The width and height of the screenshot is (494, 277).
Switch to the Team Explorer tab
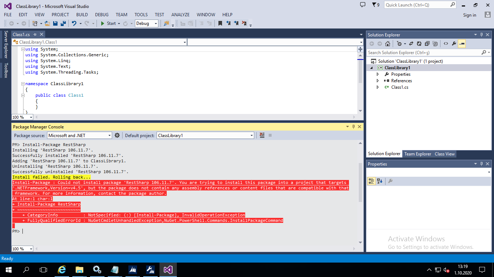(x=418, y=154)
